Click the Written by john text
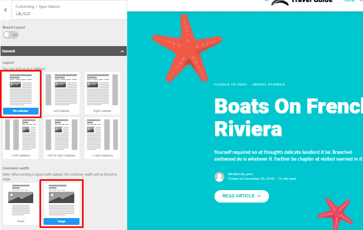Screen dimensions: 363x230 click(240, 174)
